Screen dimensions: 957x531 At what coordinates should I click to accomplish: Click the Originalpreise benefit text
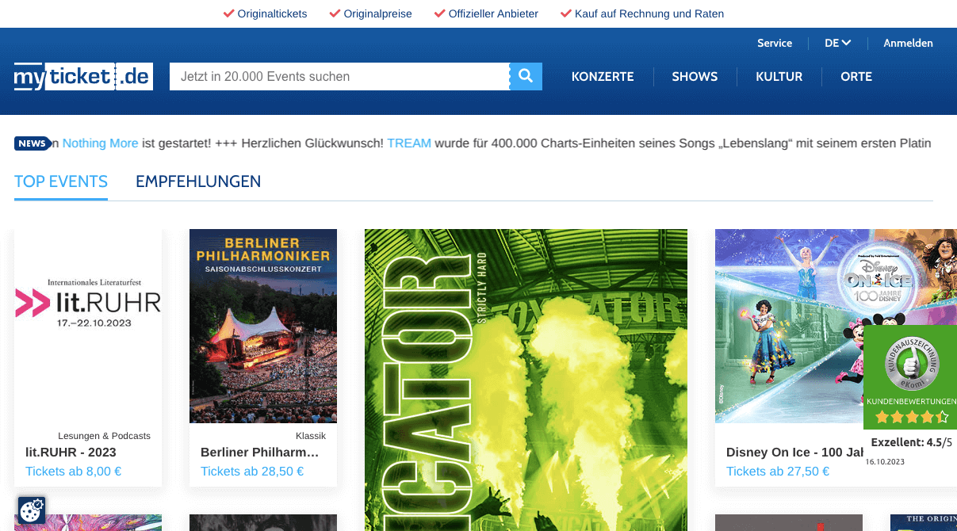tap(377, 13)
